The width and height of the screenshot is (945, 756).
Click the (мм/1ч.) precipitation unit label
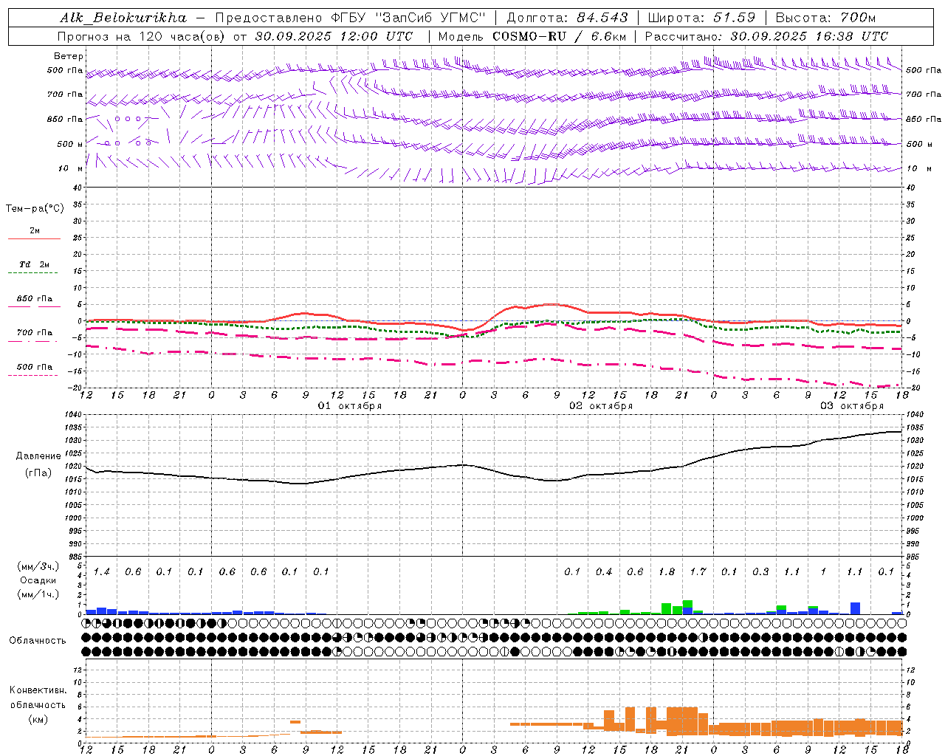tap(38, 594)
